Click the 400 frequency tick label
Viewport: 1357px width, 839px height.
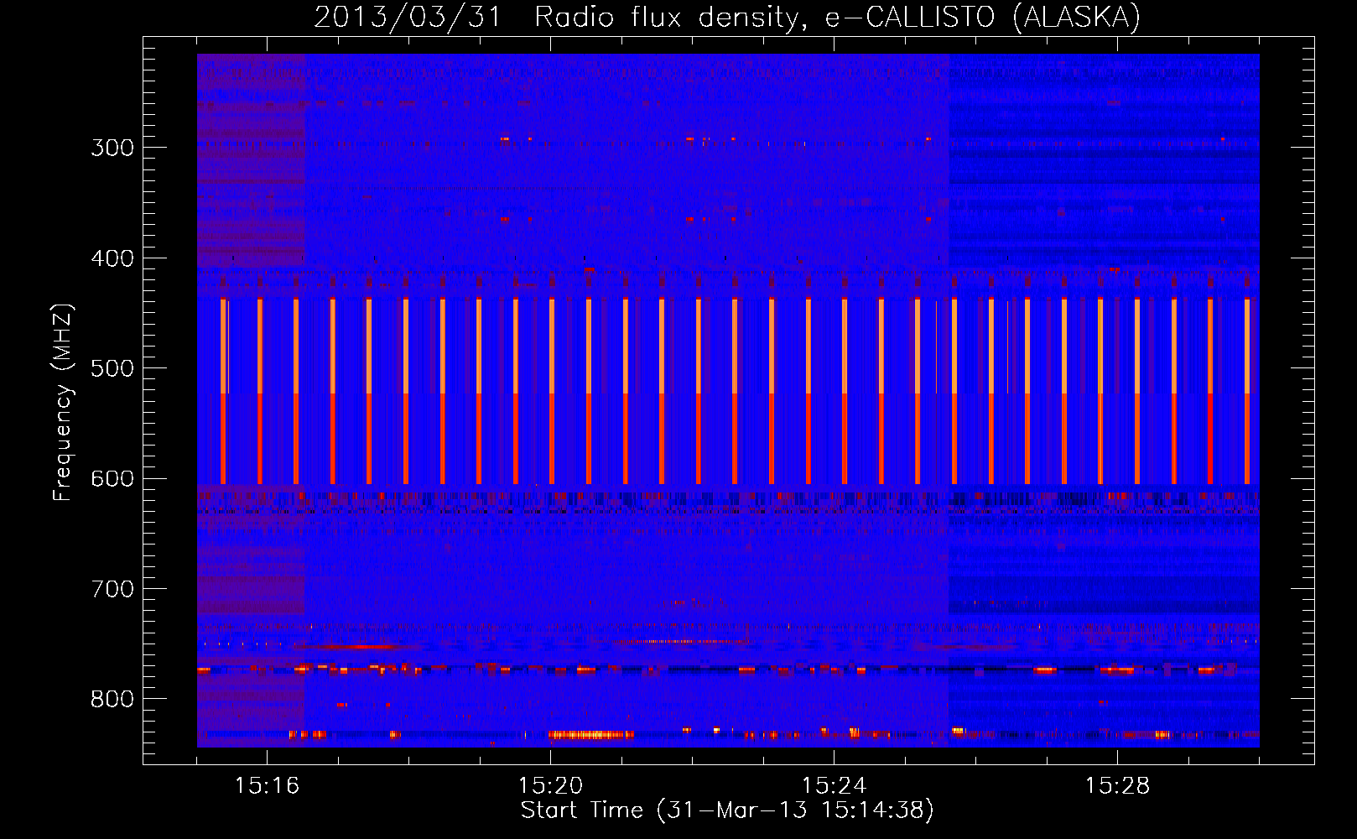(x=112, y=258)
